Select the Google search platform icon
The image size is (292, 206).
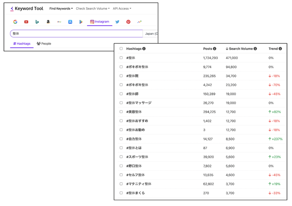[15, 22]
